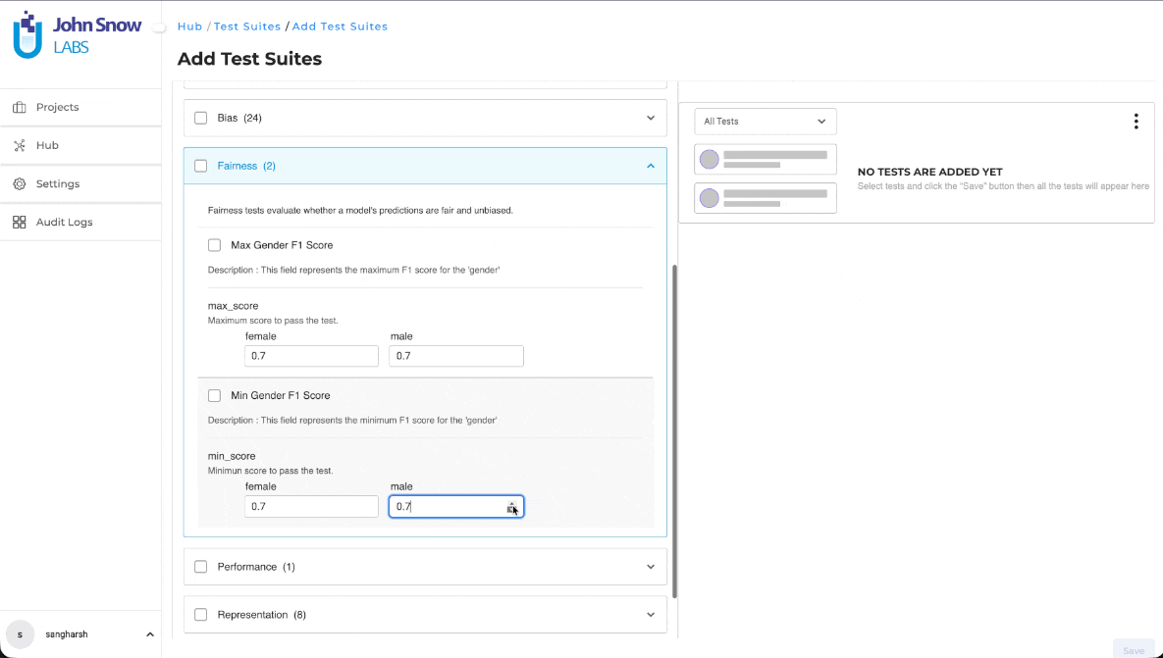Image resolution: width=1163 pixels, height=658 pixels.
Task: Click the John Snow Labs logo
Action: (x=78, y=35)
